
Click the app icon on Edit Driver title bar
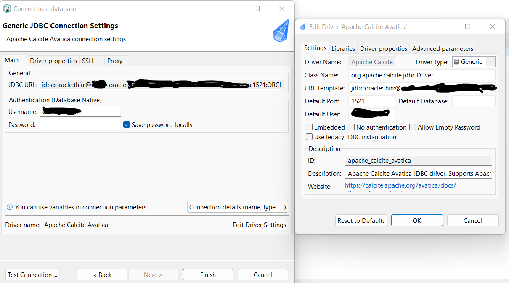[303, 26]
